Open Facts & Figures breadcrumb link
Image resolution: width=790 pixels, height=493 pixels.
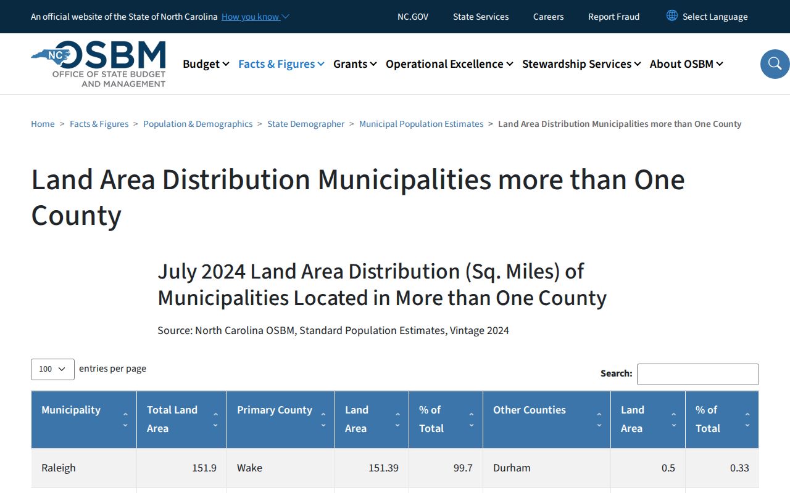pos(99,124)
